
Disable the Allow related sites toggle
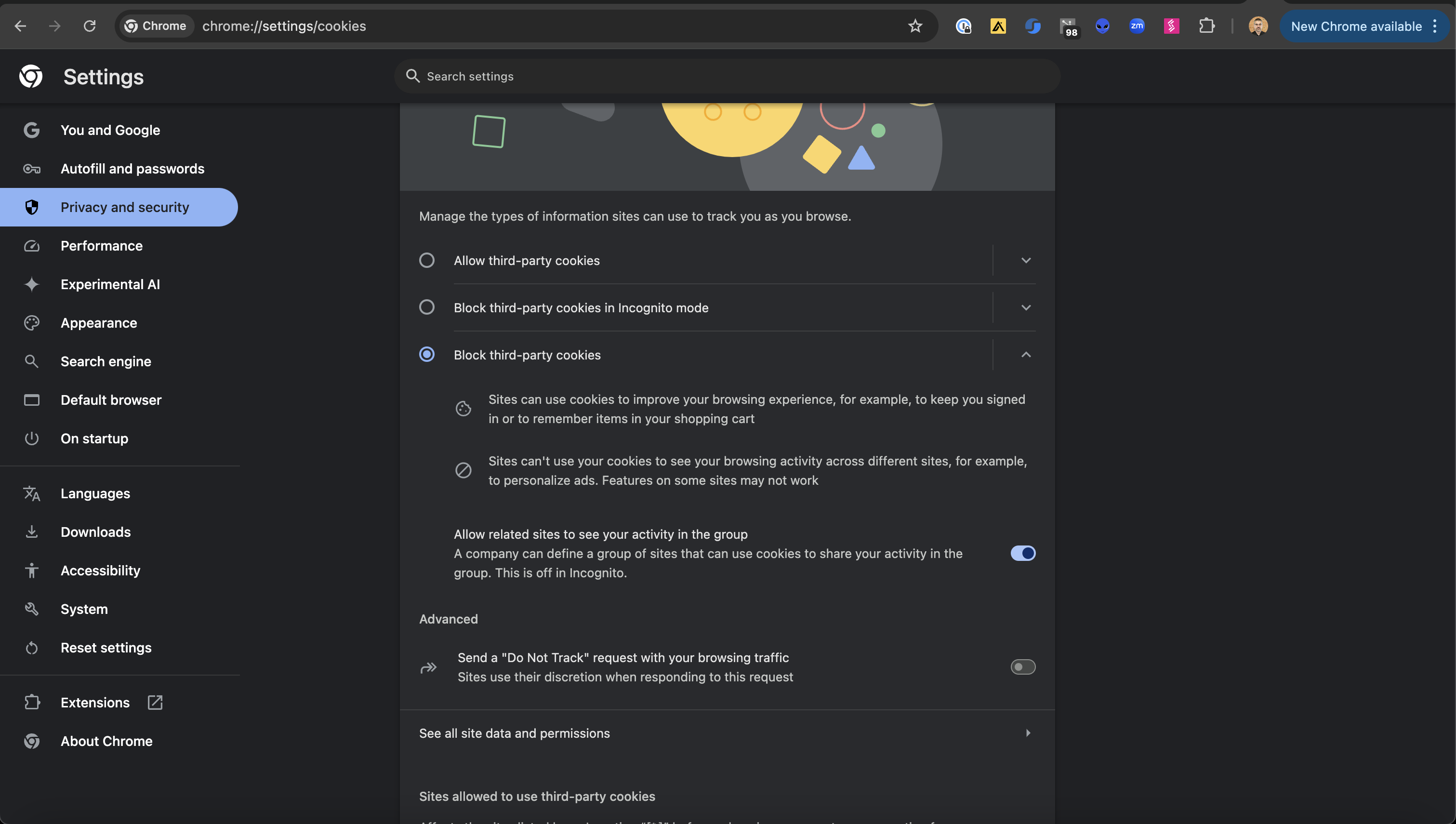(1023, 554)
